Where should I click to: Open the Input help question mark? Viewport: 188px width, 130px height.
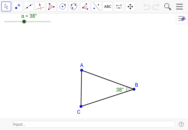(181, 124)
